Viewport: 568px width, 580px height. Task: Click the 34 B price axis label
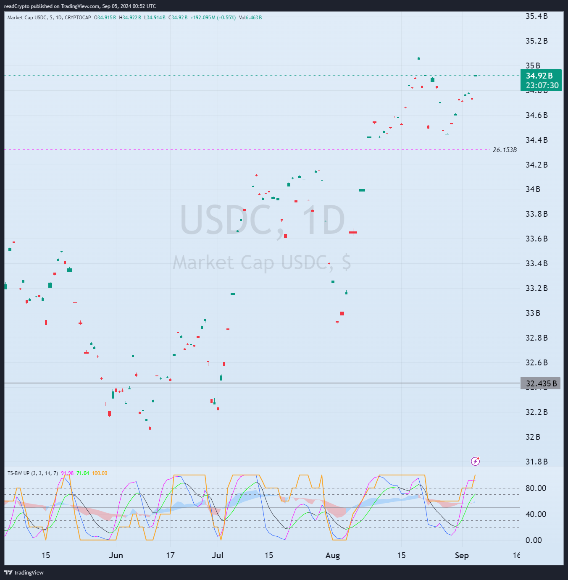click(x=533, y=189)
